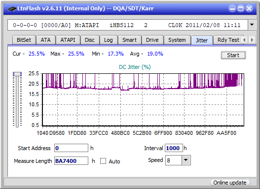Click the window resize grip corner
260x189 pixels.
pos(253,183)
